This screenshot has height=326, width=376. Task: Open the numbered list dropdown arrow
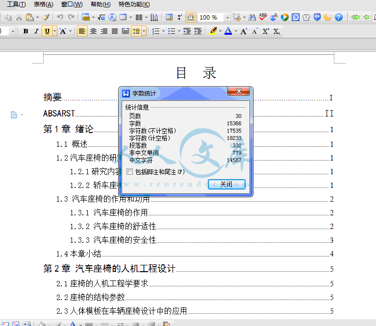[x=164, y=31]
